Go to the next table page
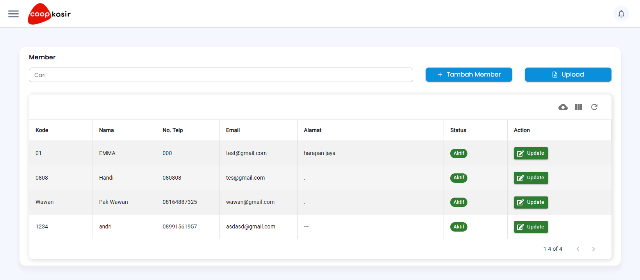The width and height of the screenshot is (640, 280). pos(594,249)
